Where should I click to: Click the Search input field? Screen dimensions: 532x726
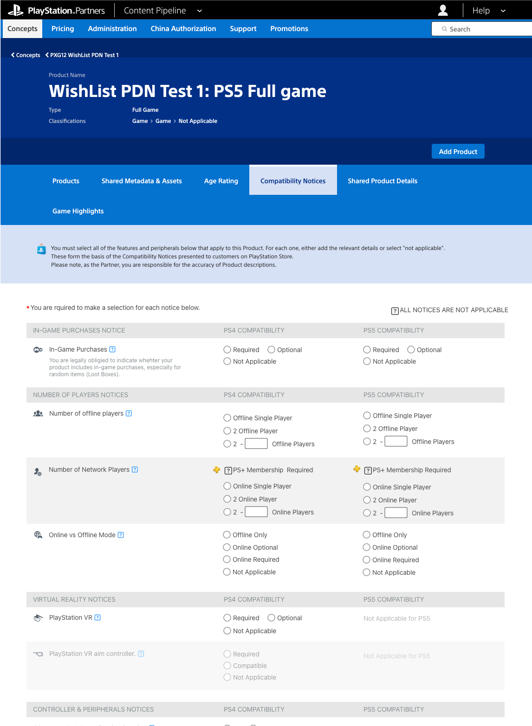coord(482,29)
